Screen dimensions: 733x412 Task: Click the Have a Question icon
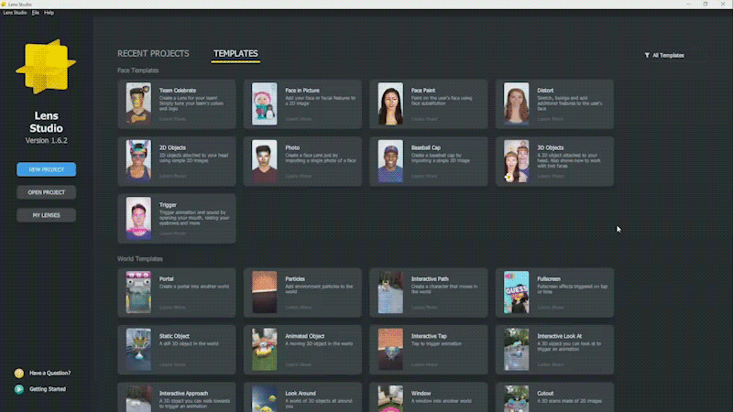[18, 373]
